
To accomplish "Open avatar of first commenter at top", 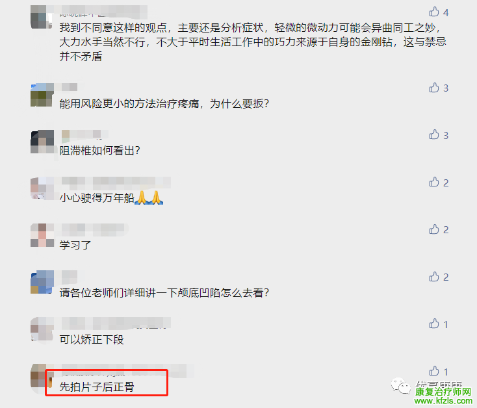I will click(x=42, y=17).
